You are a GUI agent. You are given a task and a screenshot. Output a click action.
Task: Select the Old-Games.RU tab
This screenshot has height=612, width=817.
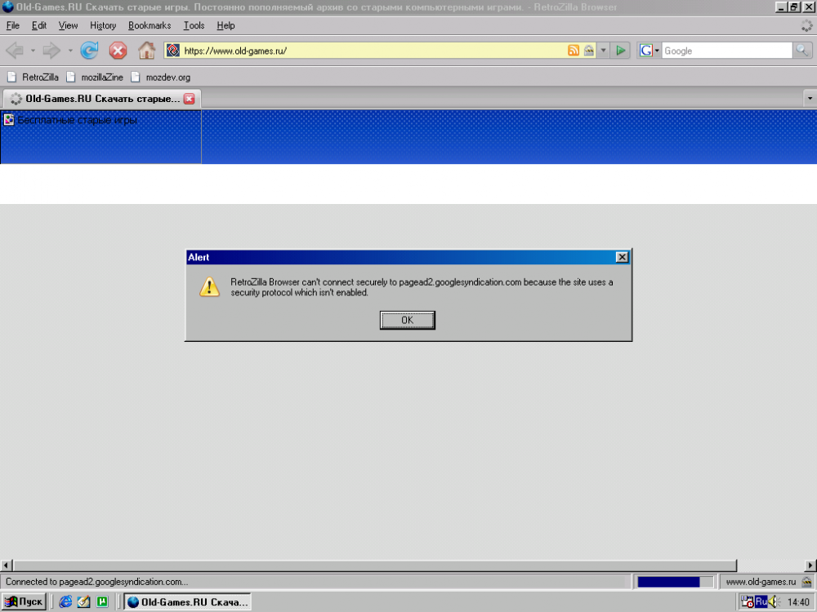[102, 99]
